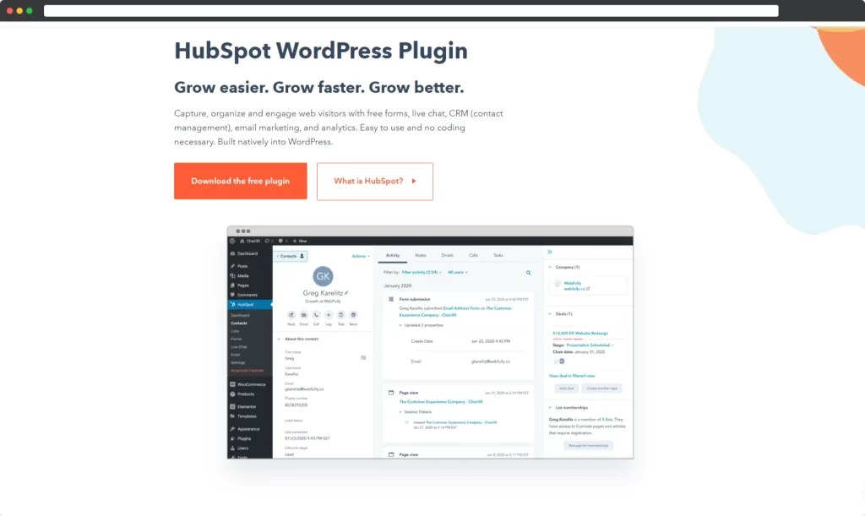
Task: Click the pencil edit icon beside Greg Karelitz
Action: tap(346, 293)
